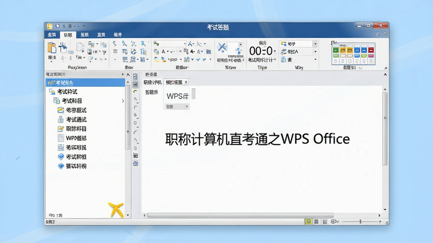Open the top gallery combo box arrow

click(x=315, y=44)
